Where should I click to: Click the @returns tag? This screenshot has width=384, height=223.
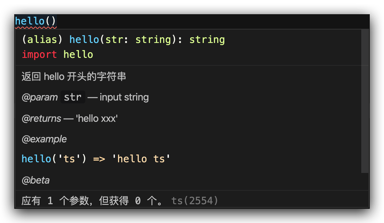(x=41, y=118)
